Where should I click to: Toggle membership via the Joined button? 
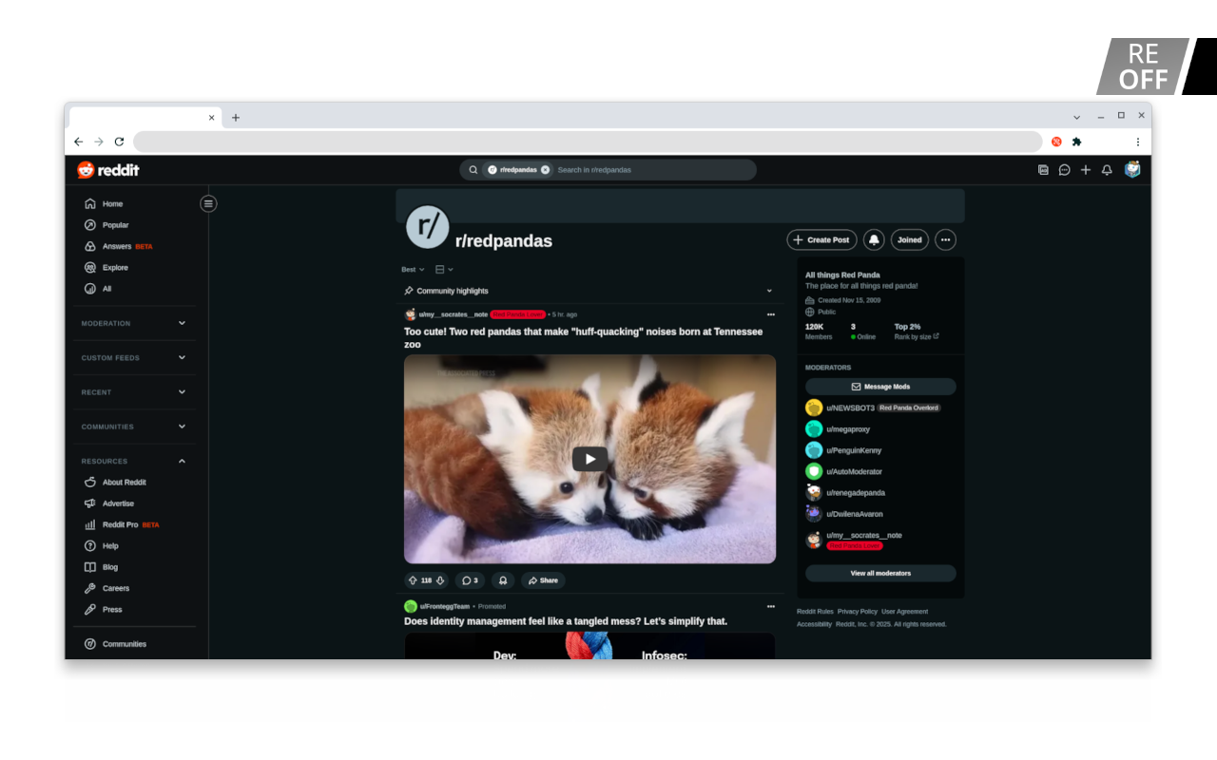pos(909,239)
